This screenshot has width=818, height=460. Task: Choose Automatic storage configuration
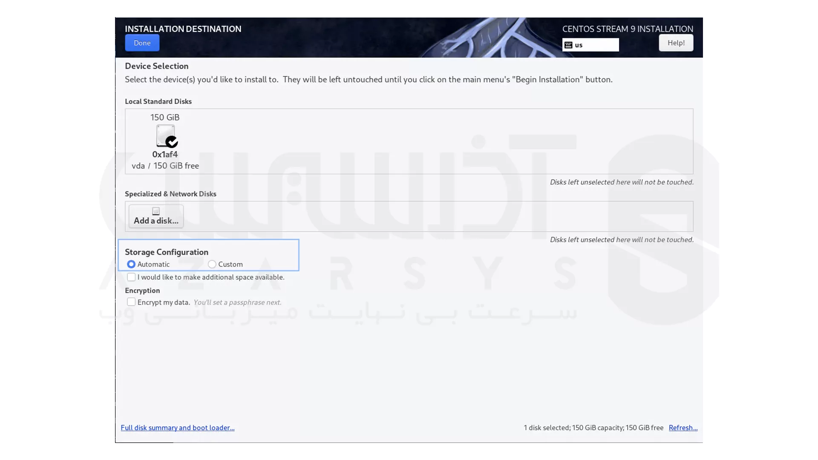(x=131, y=264)
